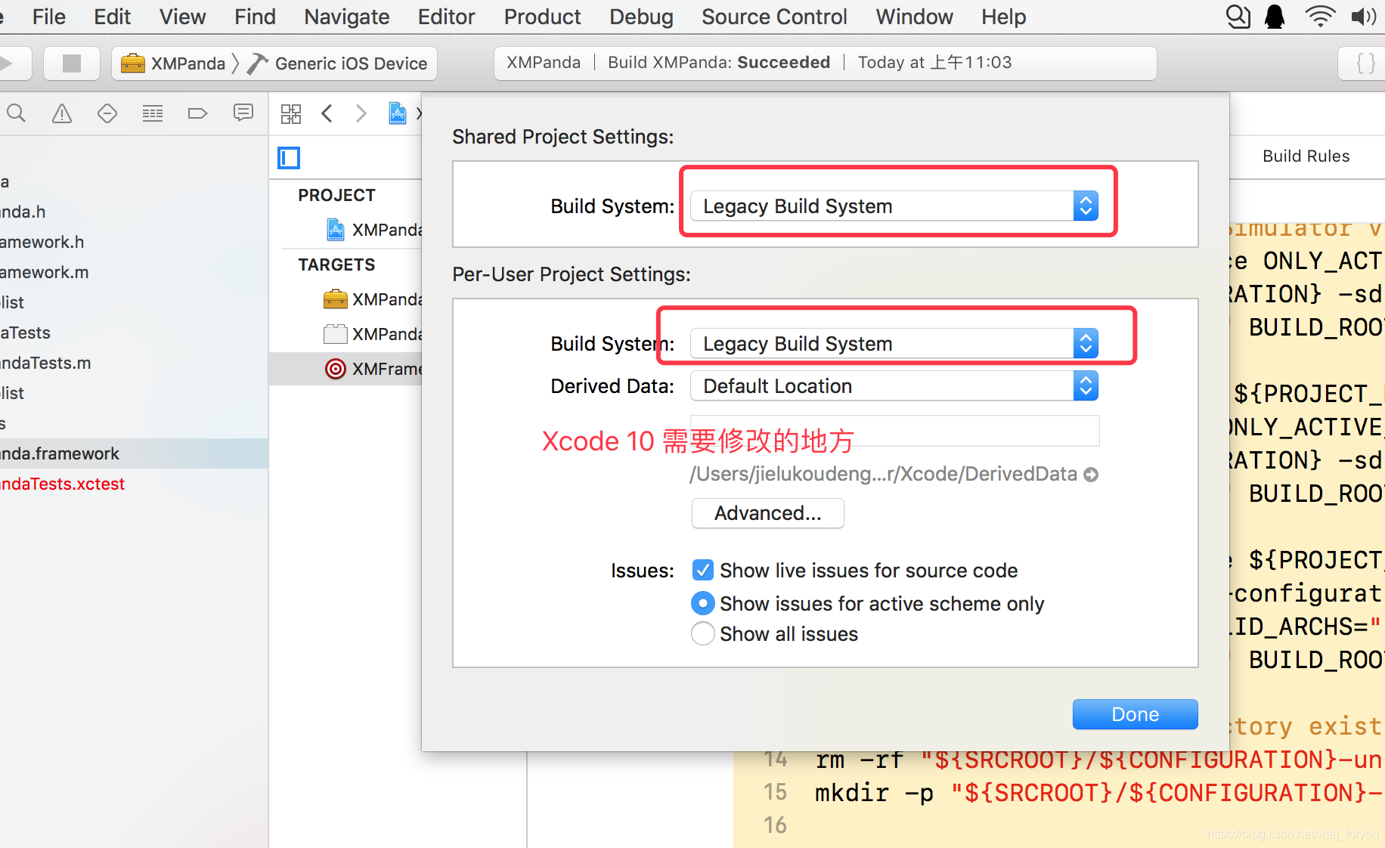The image size is (1385, 848).
Task: Open the Wi-Fi status menu
Action: 1320,17
